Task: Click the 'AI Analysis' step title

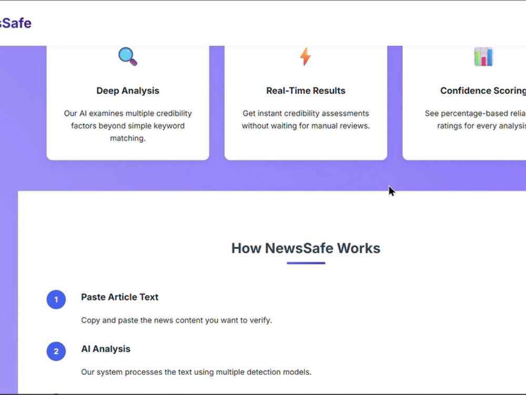Action: click(106, 349)
